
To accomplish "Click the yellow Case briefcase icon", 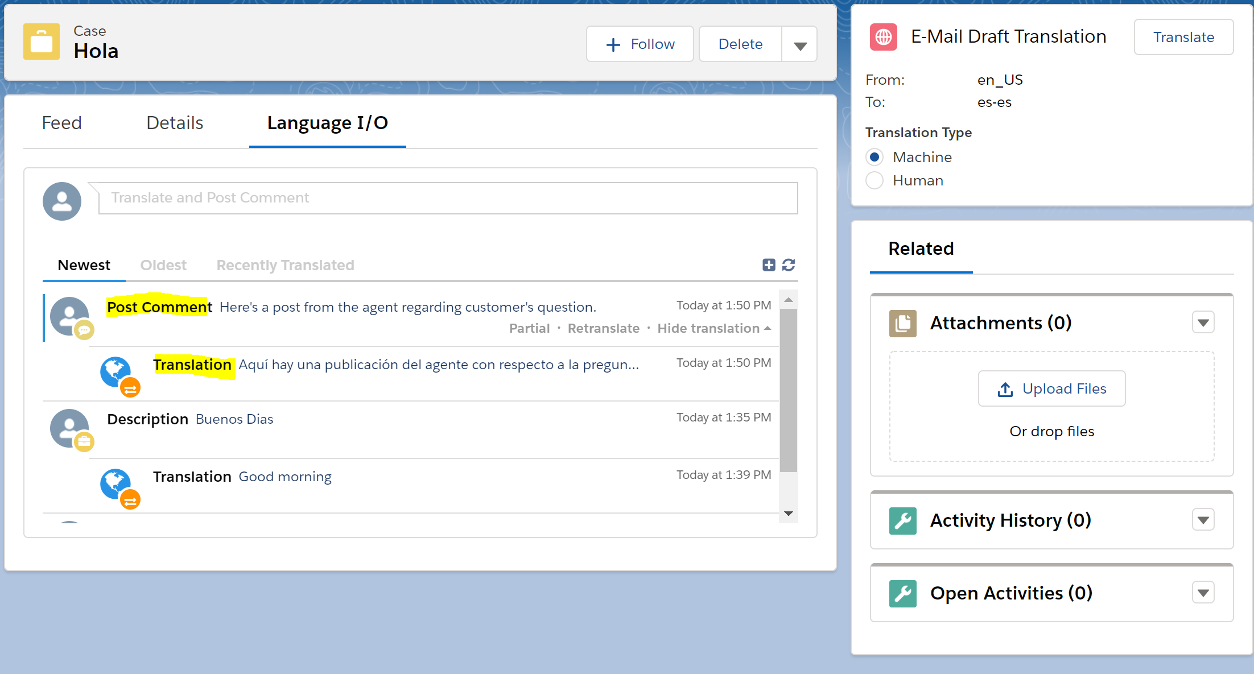I will [41, 42].
